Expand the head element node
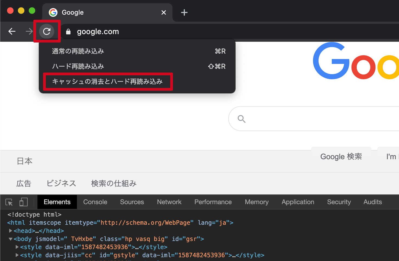The image size is (399, 261). pyautogui.click(x=11, y=231)
